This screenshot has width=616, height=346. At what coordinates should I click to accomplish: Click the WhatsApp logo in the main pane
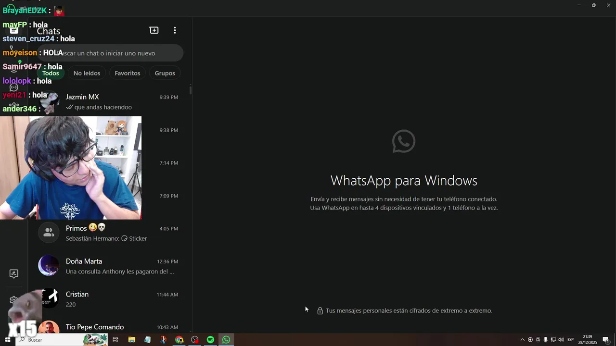click(404, 141)
